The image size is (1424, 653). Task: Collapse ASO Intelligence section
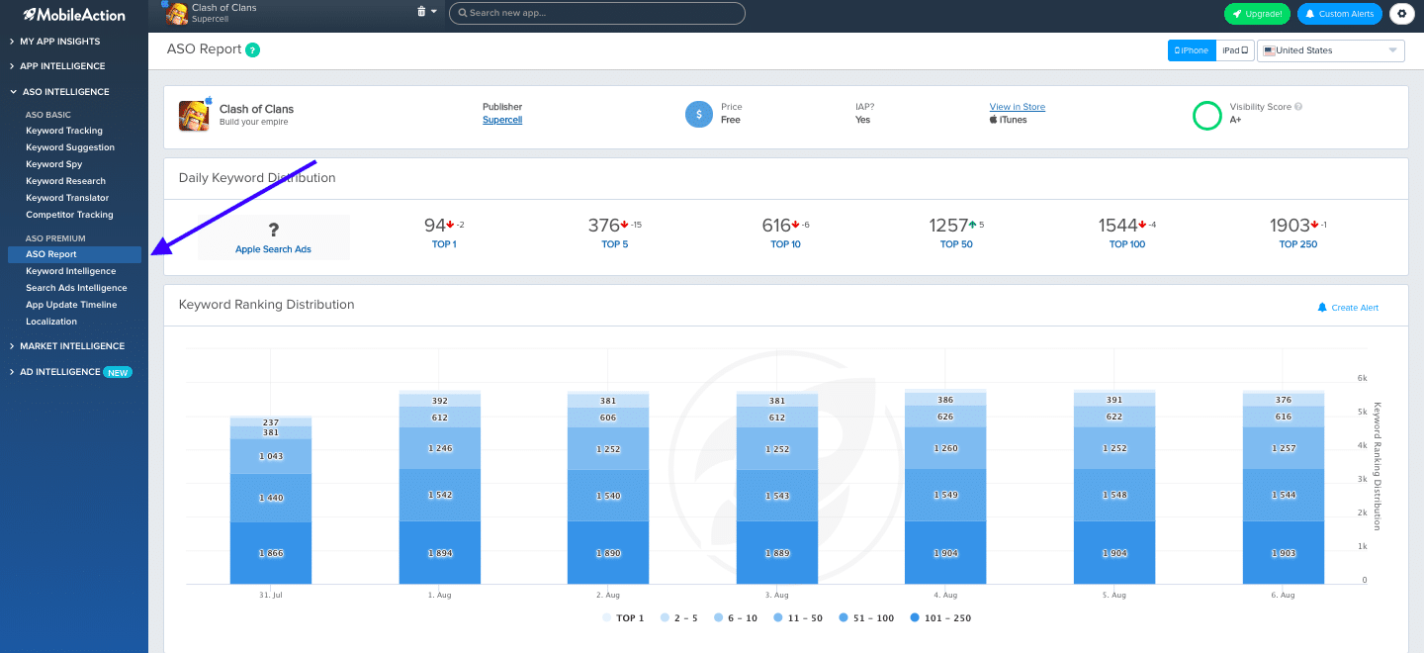(x=64, y=92)
